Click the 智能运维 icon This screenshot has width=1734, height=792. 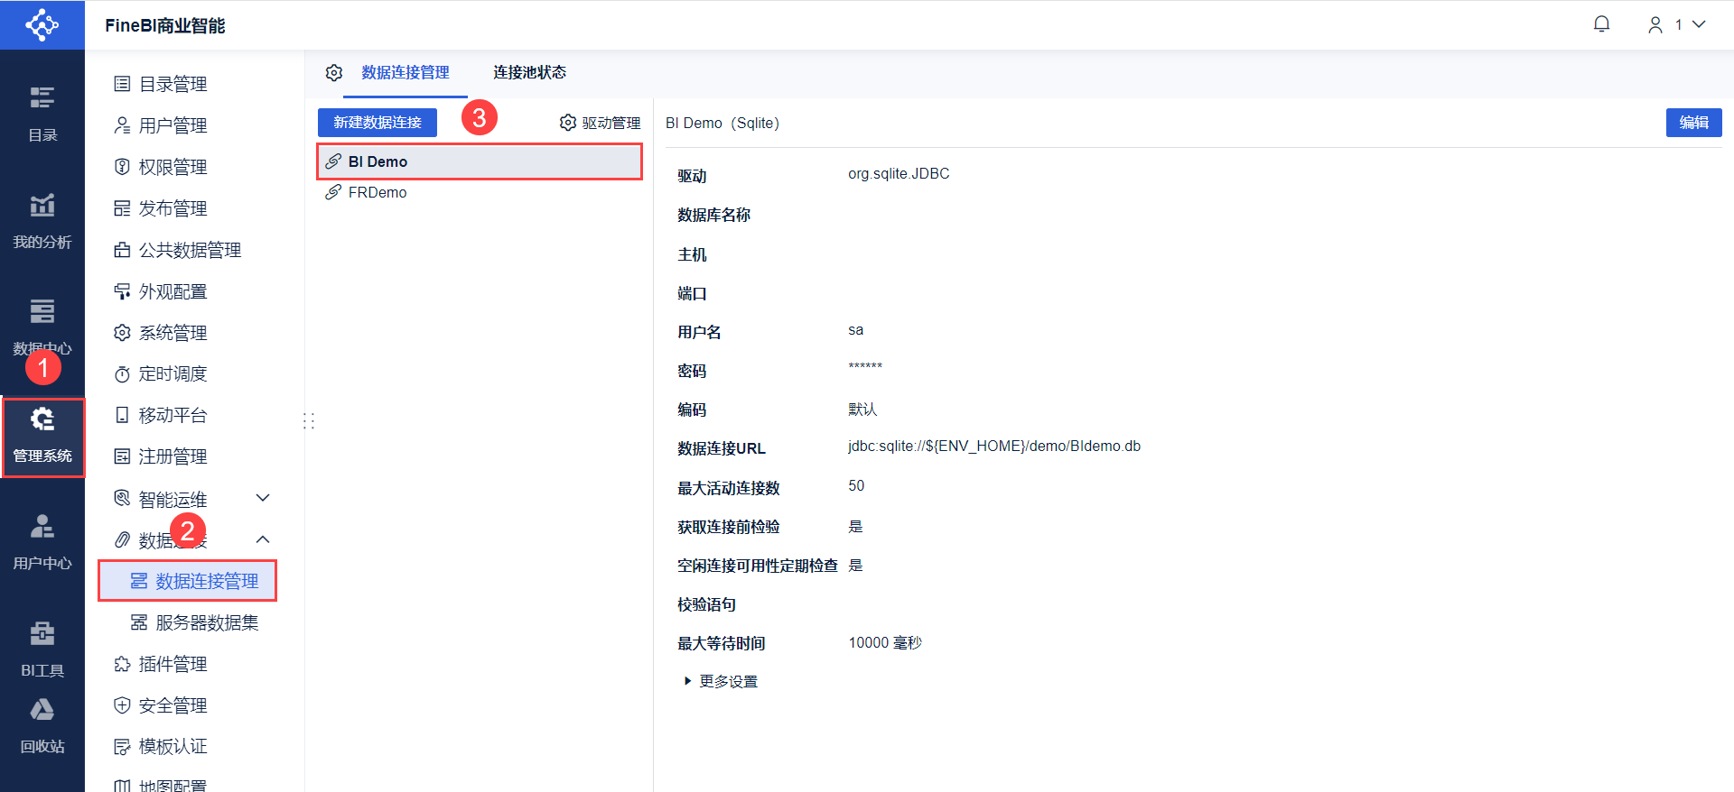122,498
